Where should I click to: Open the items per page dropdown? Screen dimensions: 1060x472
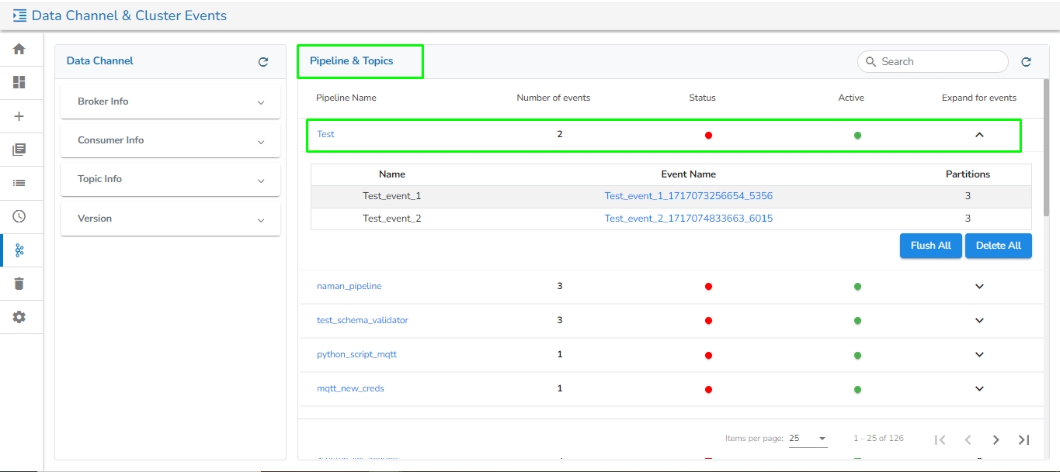point(808,439)
